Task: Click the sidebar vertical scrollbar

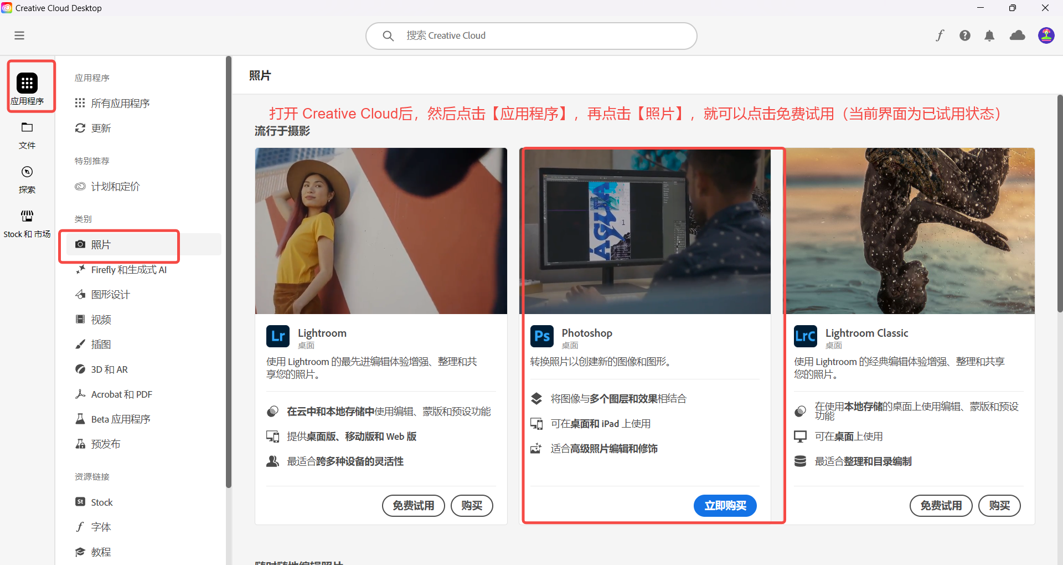Action: (x=228, y=271)
